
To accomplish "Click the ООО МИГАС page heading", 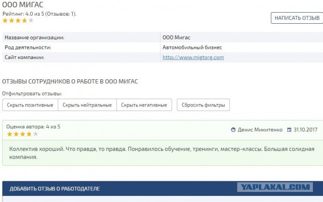I will pos(23,5).
